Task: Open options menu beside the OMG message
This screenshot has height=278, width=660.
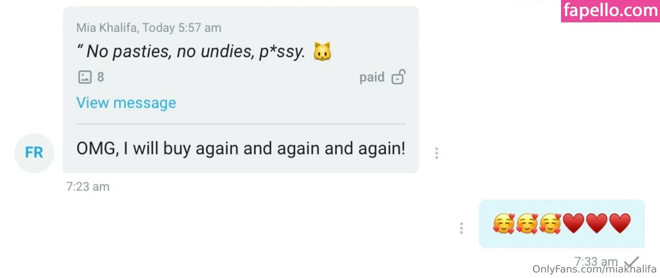Action: pos(436,153)
